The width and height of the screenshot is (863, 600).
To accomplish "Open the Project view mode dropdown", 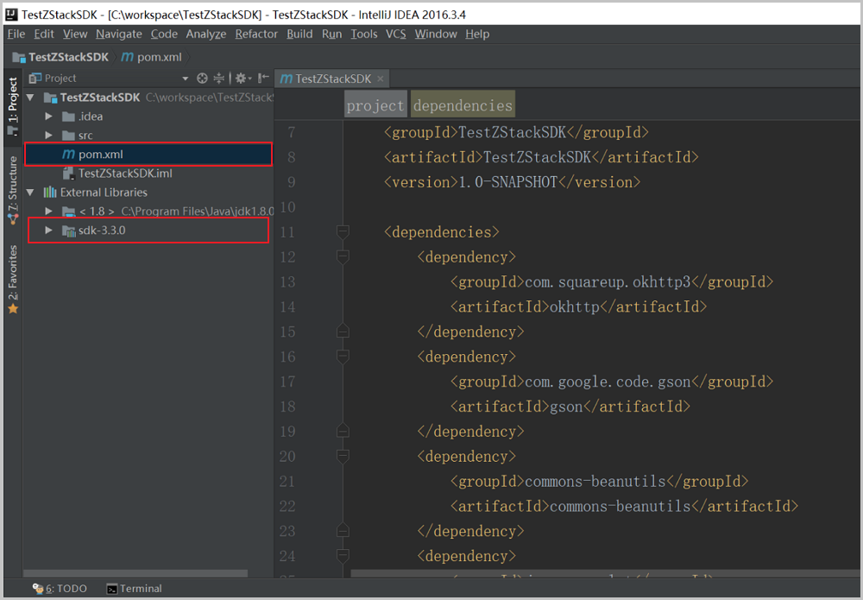I will 185,78.
